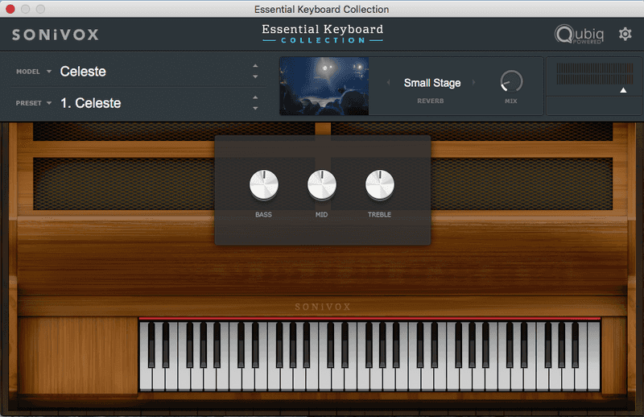The image size is (644, 417).
Task: Switch to previous reverb type arrow
Action: [388, 83]
